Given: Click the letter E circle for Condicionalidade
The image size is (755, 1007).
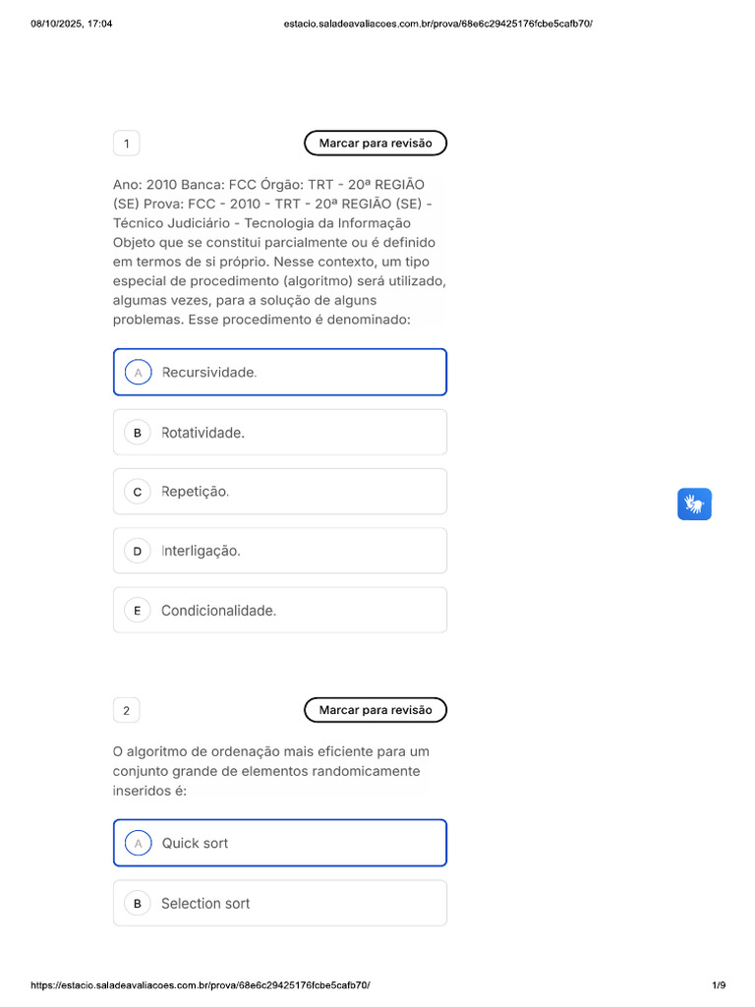Looking at the screenshot, I should tap(138, 611).
